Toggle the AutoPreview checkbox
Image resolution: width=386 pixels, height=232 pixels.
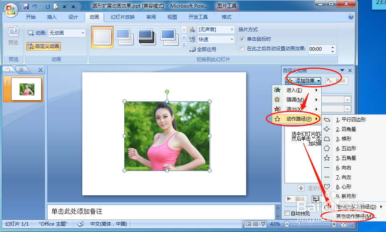pyautogui.click(x=287, y=213)
